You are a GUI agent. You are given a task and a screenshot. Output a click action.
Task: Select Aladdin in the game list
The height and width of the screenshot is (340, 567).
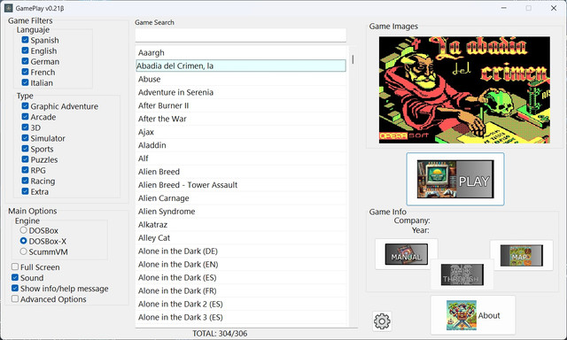pyautogui.click(x=241, y=145)
